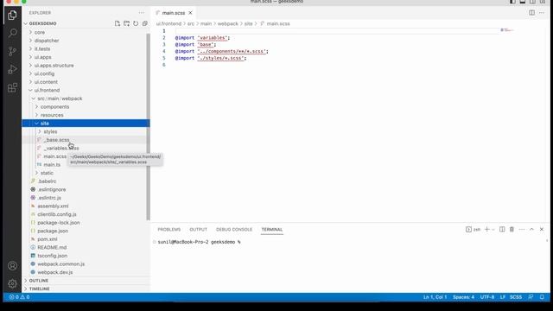Show errors and warnings in status bar
553x311 pixels.
[x=19, y=297]
